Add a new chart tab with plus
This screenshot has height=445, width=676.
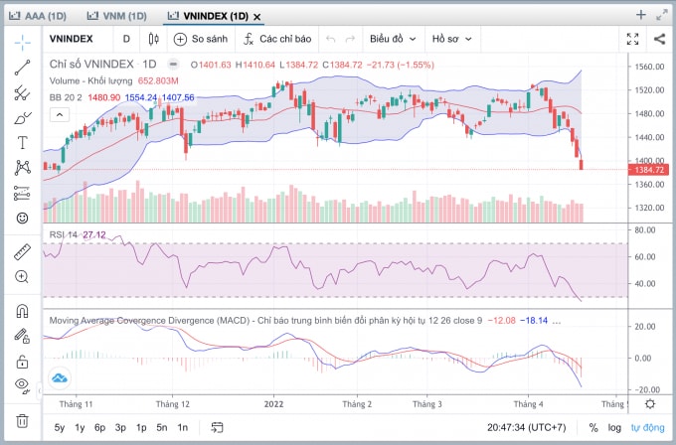(641, 15)
